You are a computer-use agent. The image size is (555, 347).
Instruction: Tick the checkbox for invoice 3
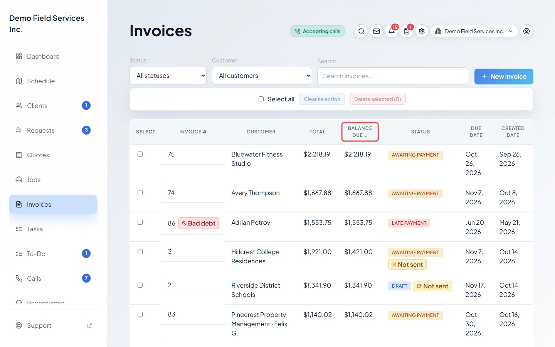[x=140, y=252]
